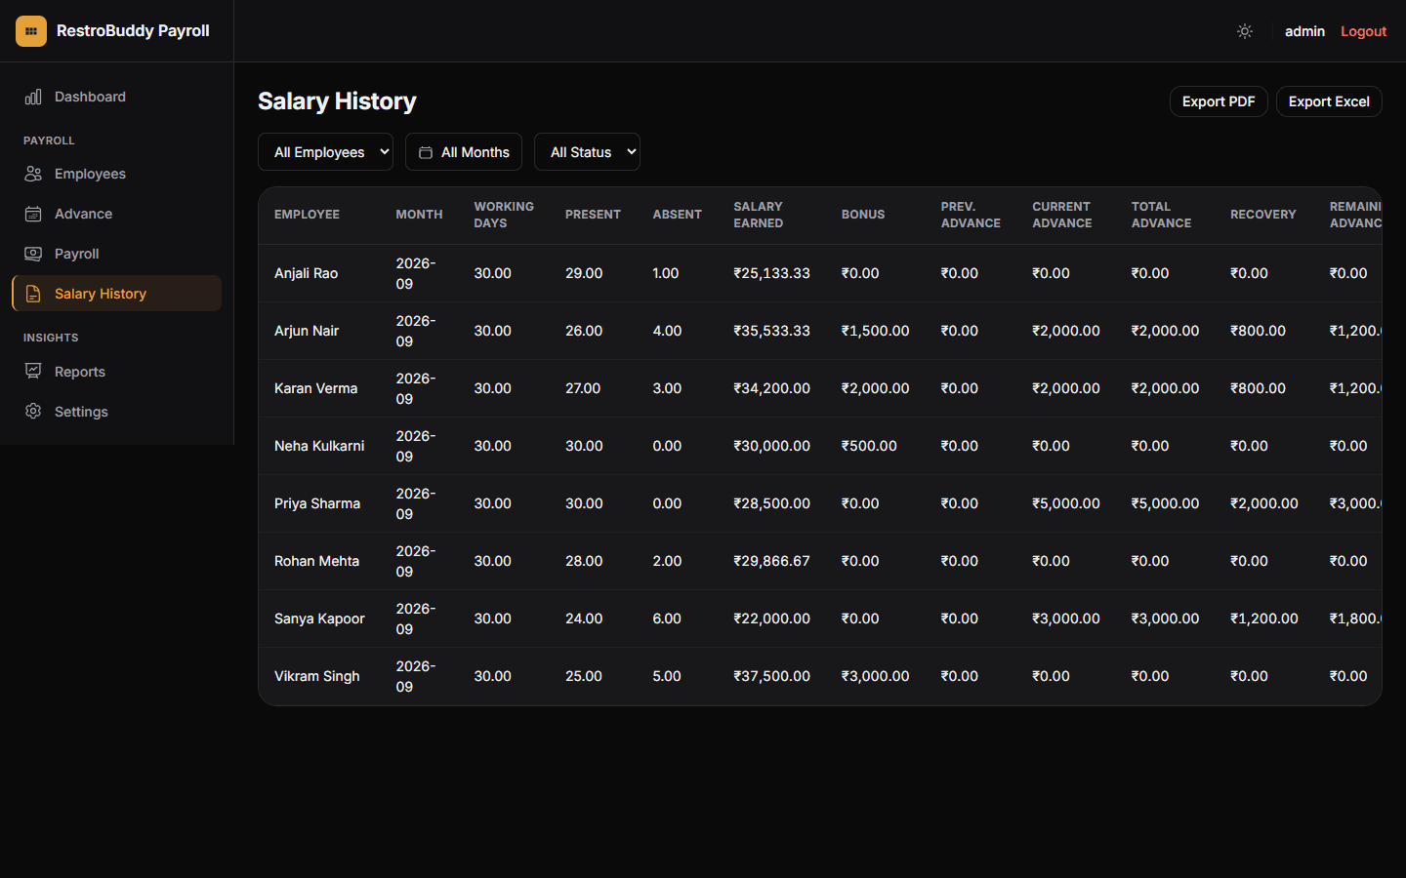
Task: Click the Payroll banknote icon
Action: point(33,254)
